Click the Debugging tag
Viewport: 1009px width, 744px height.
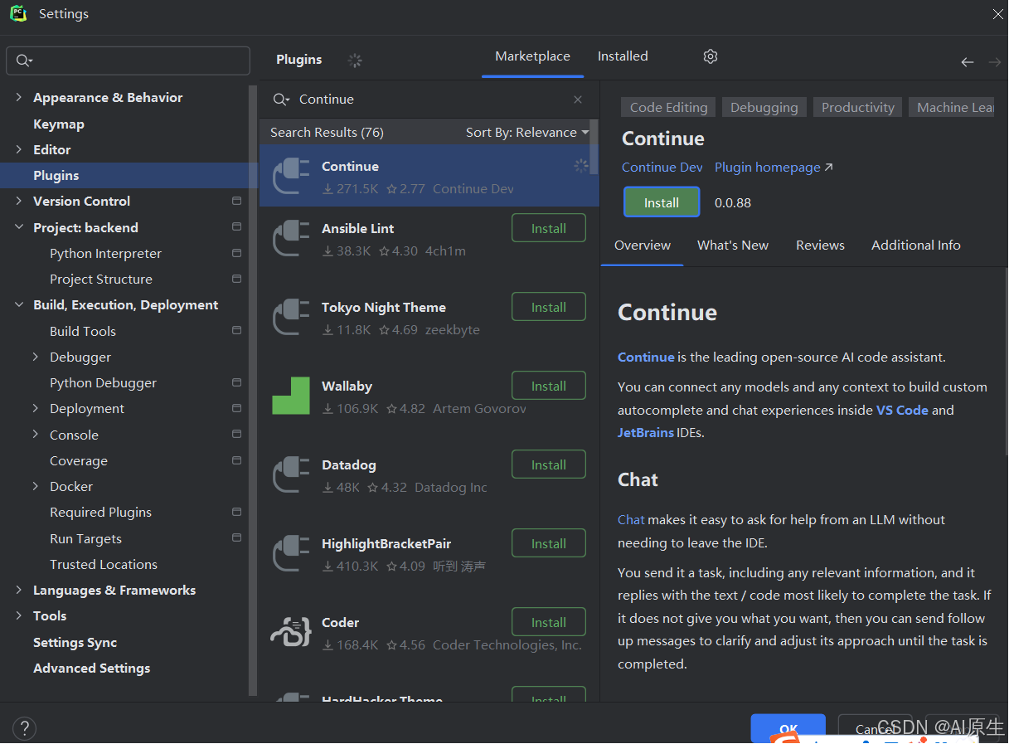(x=764, y=108)
